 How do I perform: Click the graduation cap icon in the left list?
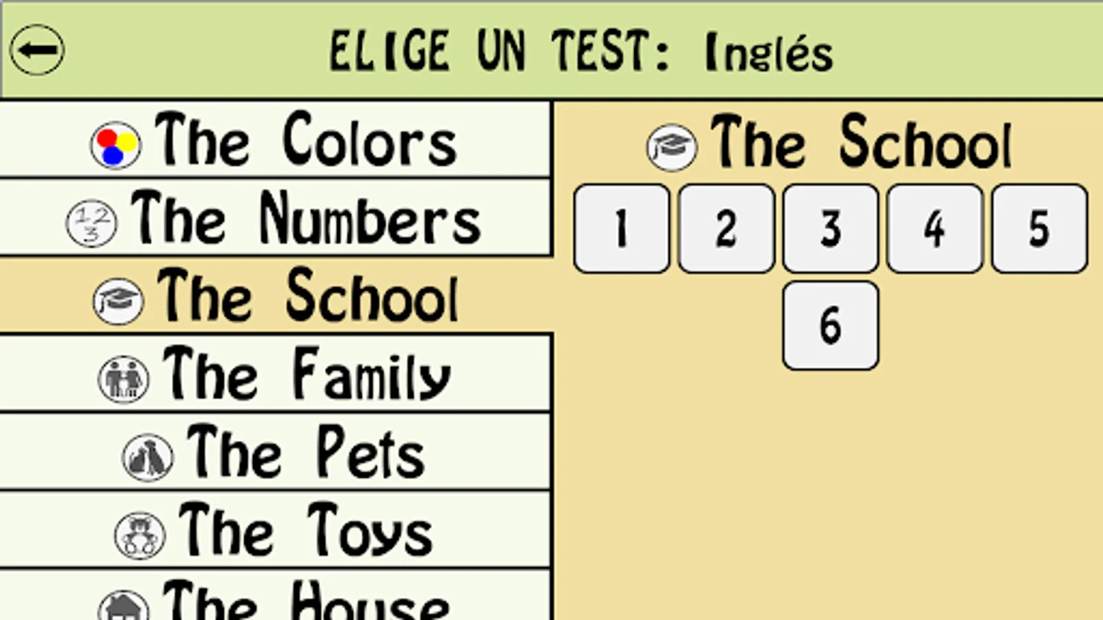click(x=118, y=301)
